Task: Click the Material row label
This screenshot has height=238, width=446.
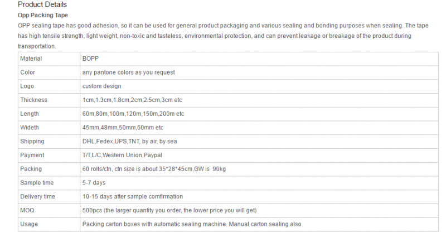Action: (x=31, y=59)
